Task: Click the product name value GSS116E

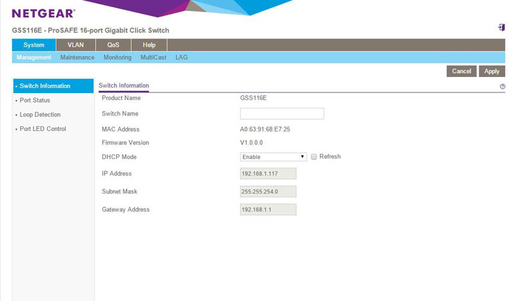Action: click(x=253, y=98)
